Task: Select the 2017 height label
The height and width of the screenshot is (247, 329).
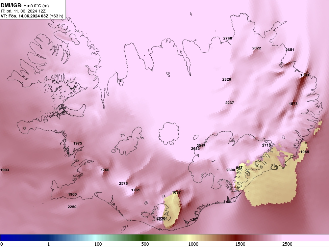Action: pos(201,146)
